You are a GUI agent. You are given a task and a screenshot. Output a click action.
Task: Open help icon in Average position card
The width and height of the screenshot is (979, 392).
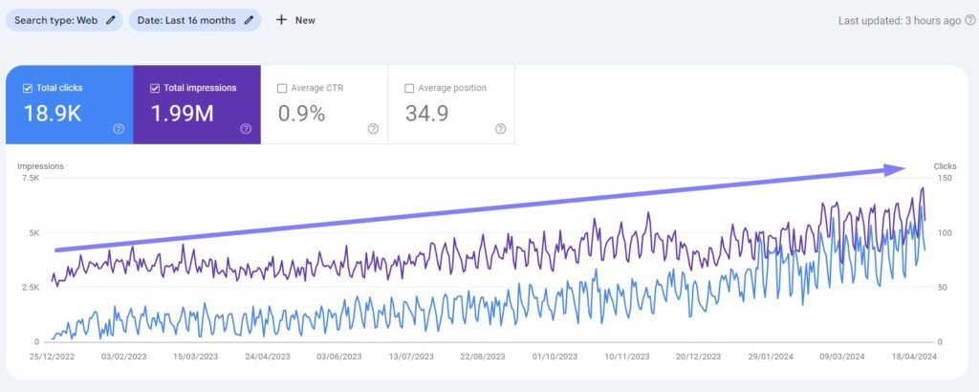click(x=500, y=129)
